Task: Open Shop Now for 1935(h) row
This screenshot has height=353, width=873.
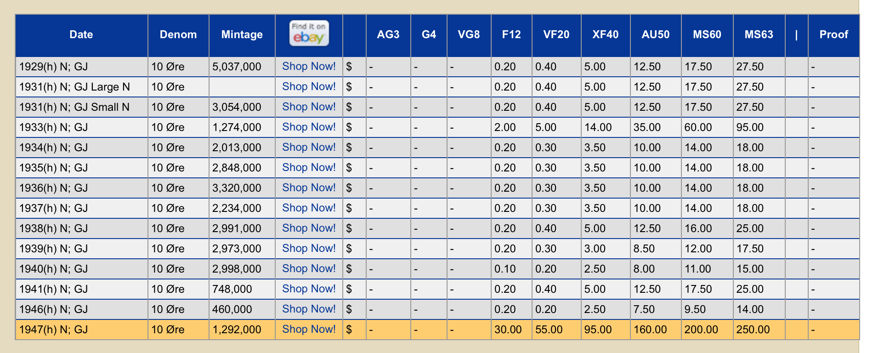Action: point(309,167)
